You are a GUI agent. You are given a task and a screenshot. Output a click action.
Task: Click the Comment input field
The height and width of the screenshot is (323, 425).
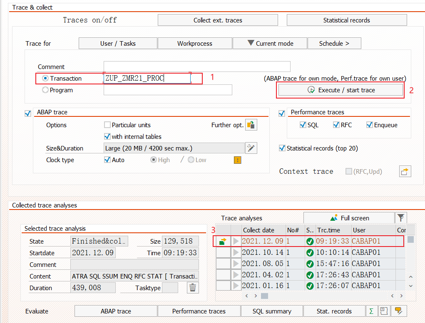pyautogui.click(x=197, y=67)
